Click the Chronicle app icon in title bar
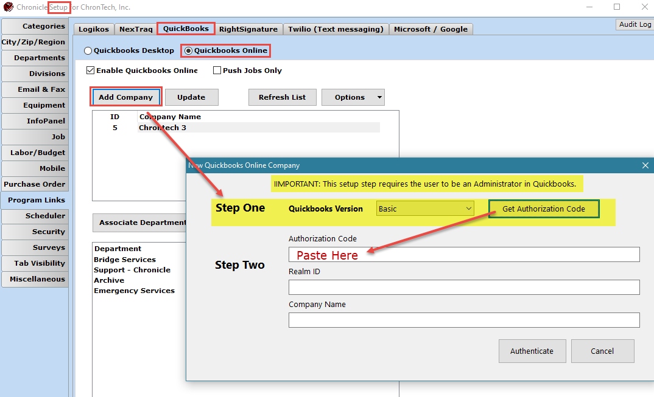 [8, 7]
